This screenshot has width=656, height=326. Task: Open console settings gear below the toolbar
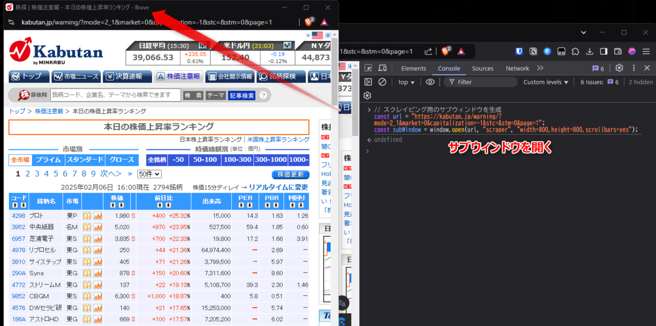(x=367, y=96)
